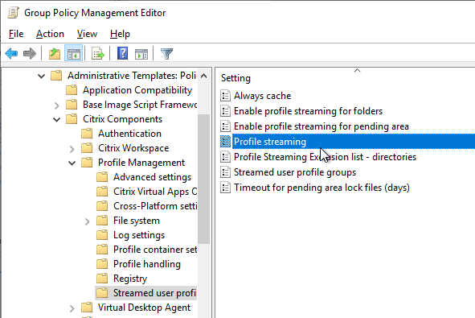Expand the Citrix Workspace node
Viewport: 475px width, 318px height.
click(72, 149)
